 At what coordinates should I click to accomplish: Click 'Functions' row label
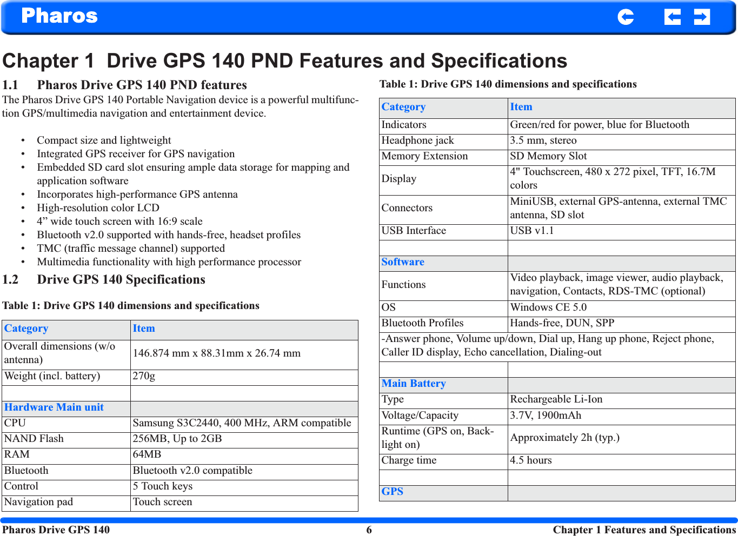[403, 285]
